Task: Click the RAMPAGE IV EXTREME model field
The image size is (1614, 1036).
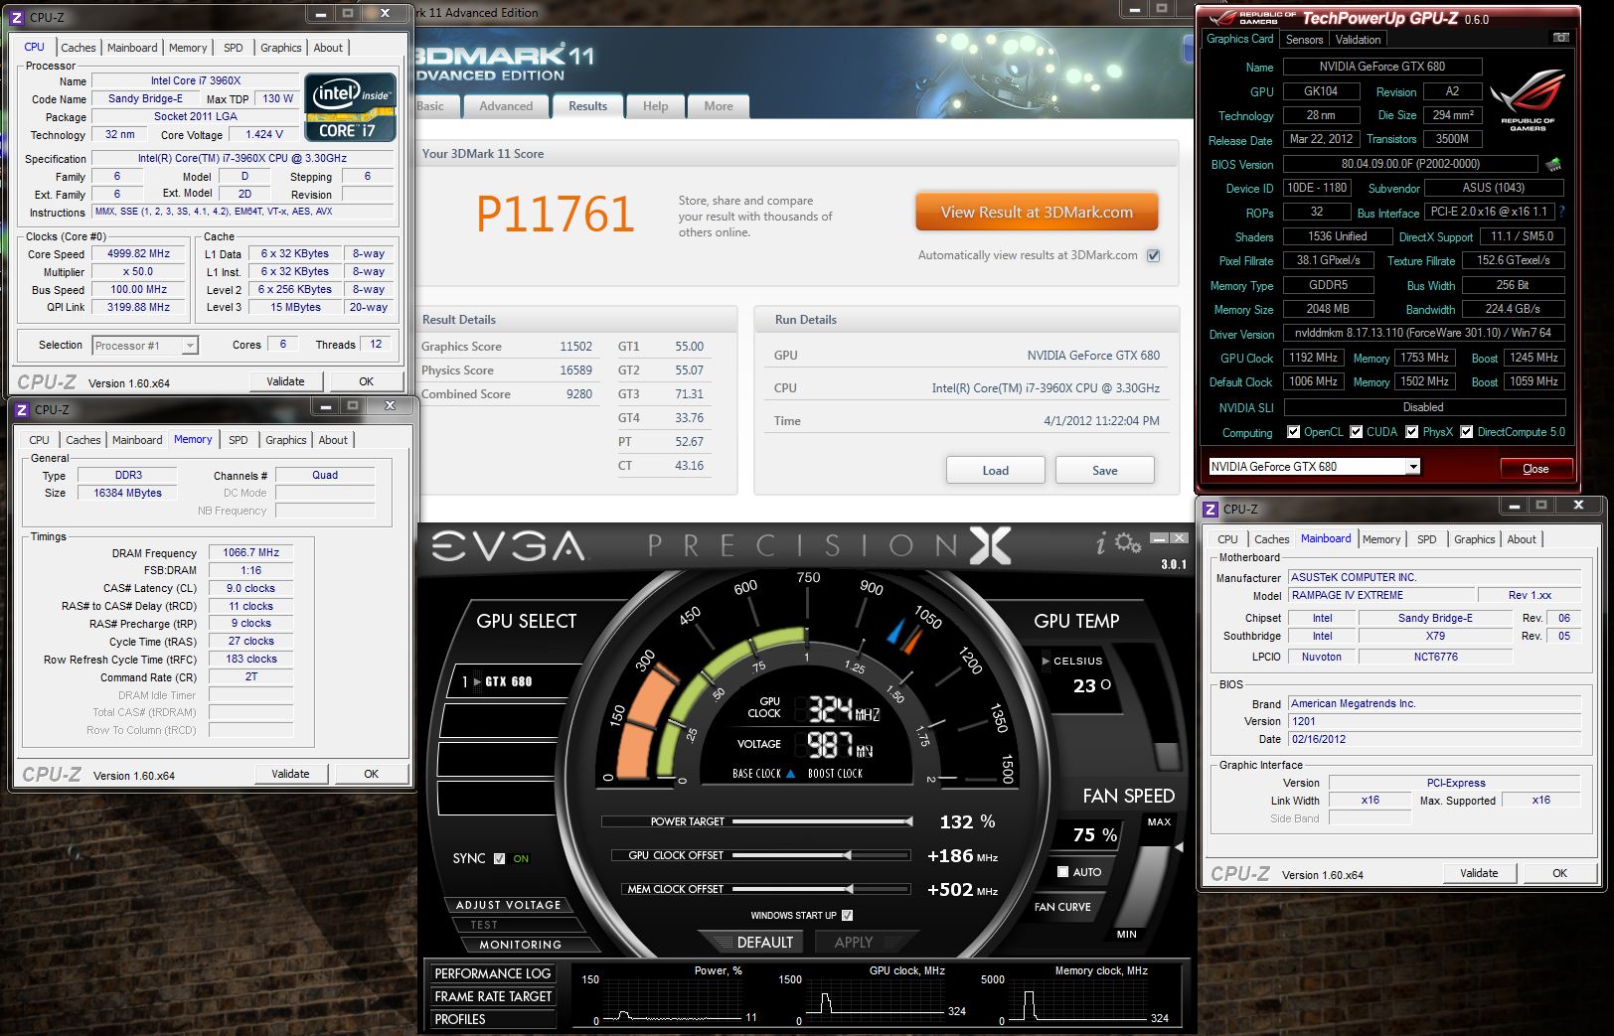Action: coord(1379,596)
